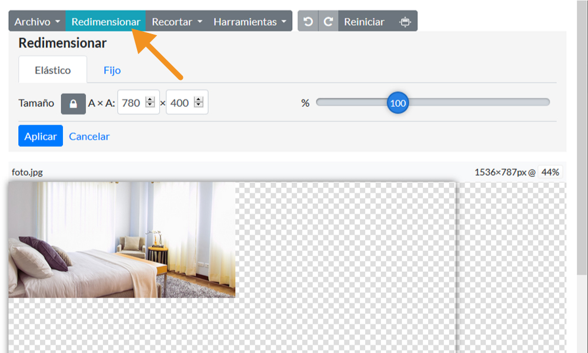Click the bedroom photo on the canvas
Screen dimensions: 588x353
point(122,240)
